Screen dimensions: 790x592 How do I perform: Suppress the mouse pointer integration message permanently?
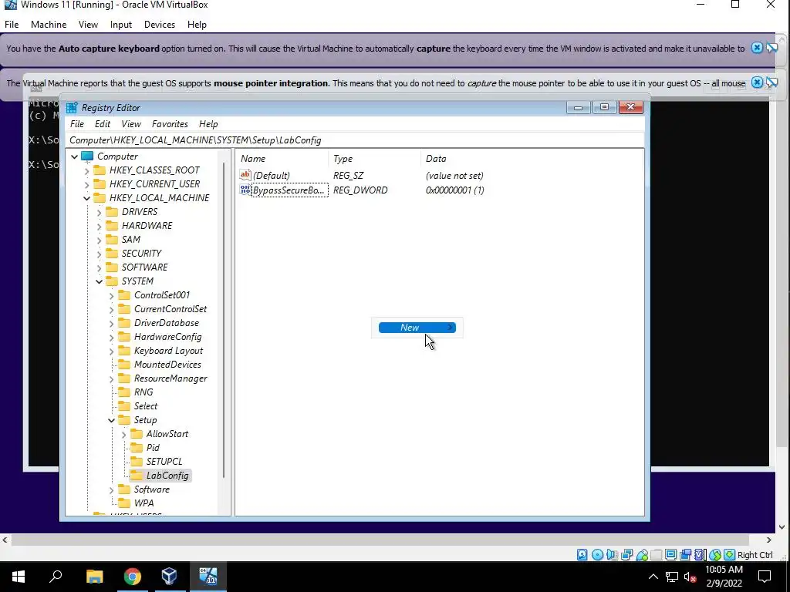[771, 82]
